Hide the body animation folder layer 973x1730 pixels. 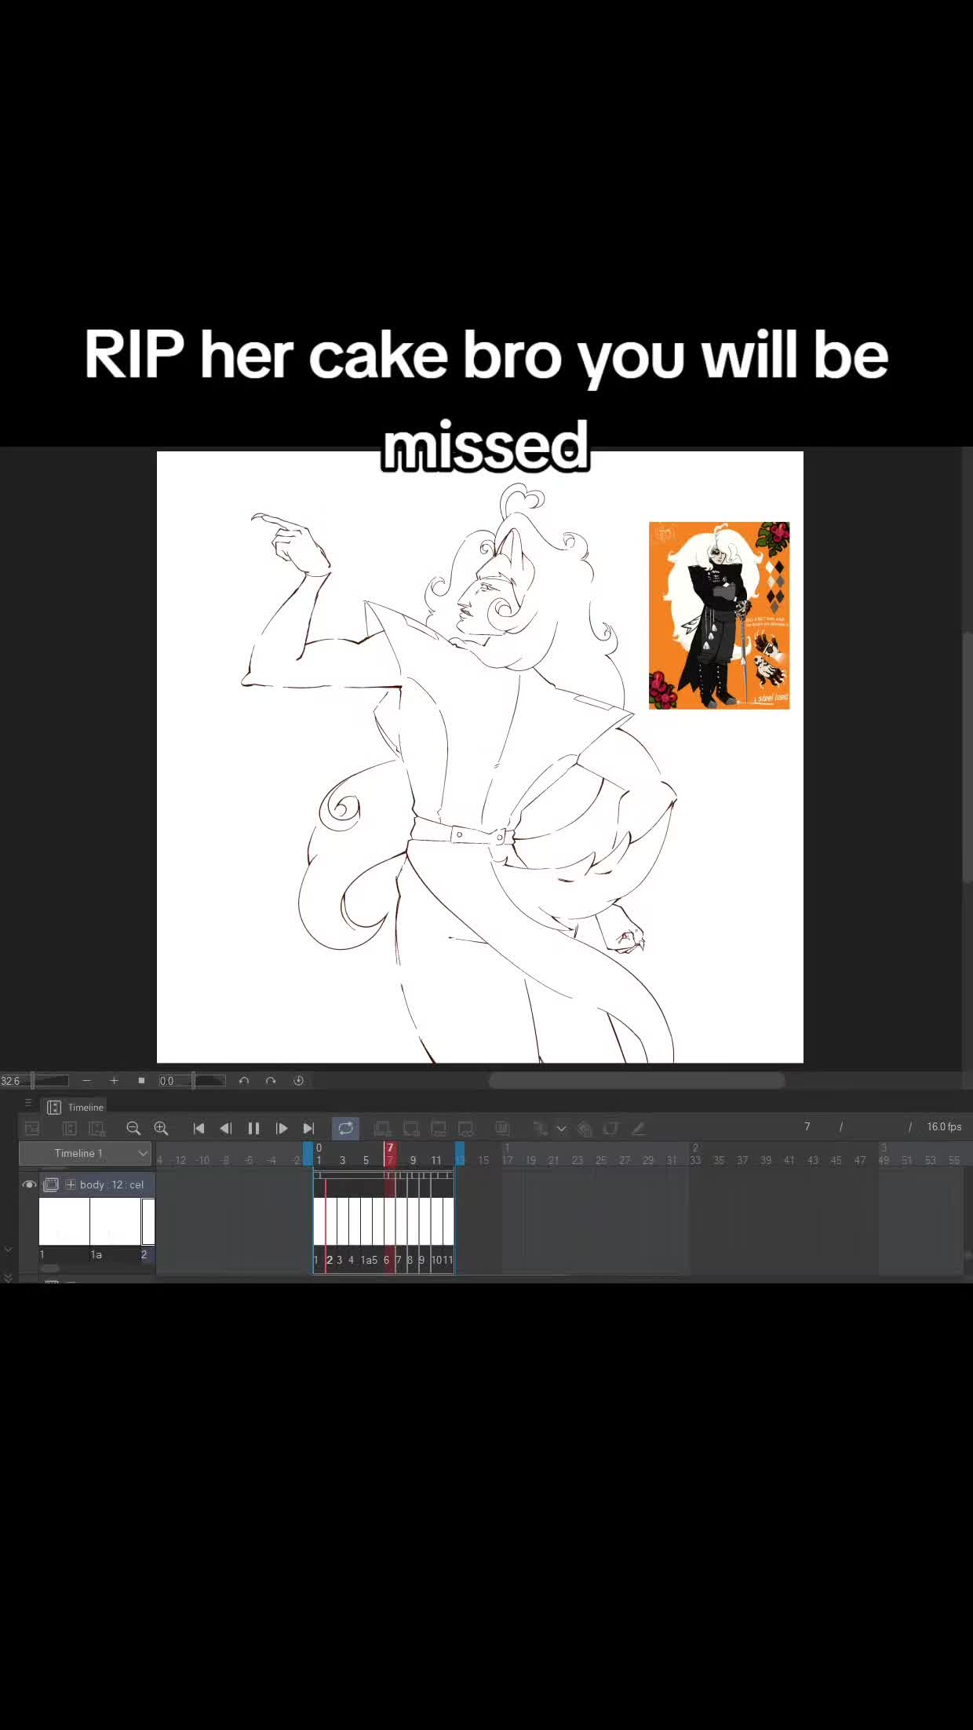click(29, 1184)
